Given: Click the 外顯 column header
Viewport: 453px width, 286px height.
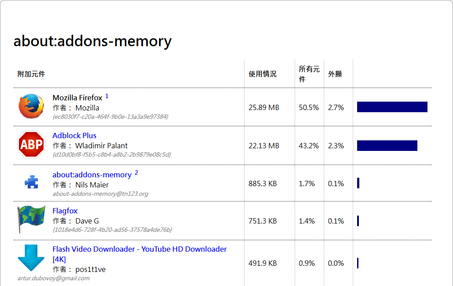Looking at the screenshot, I should click(x=335, y=74).
